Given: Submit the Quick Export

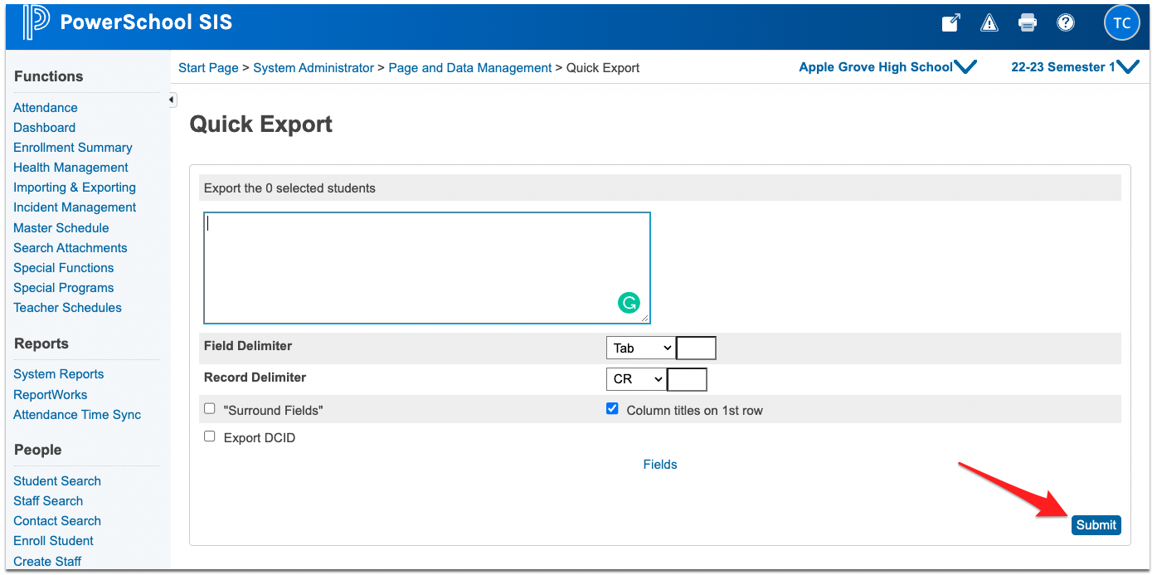Looking at the screenshot, I should 1096,524.
